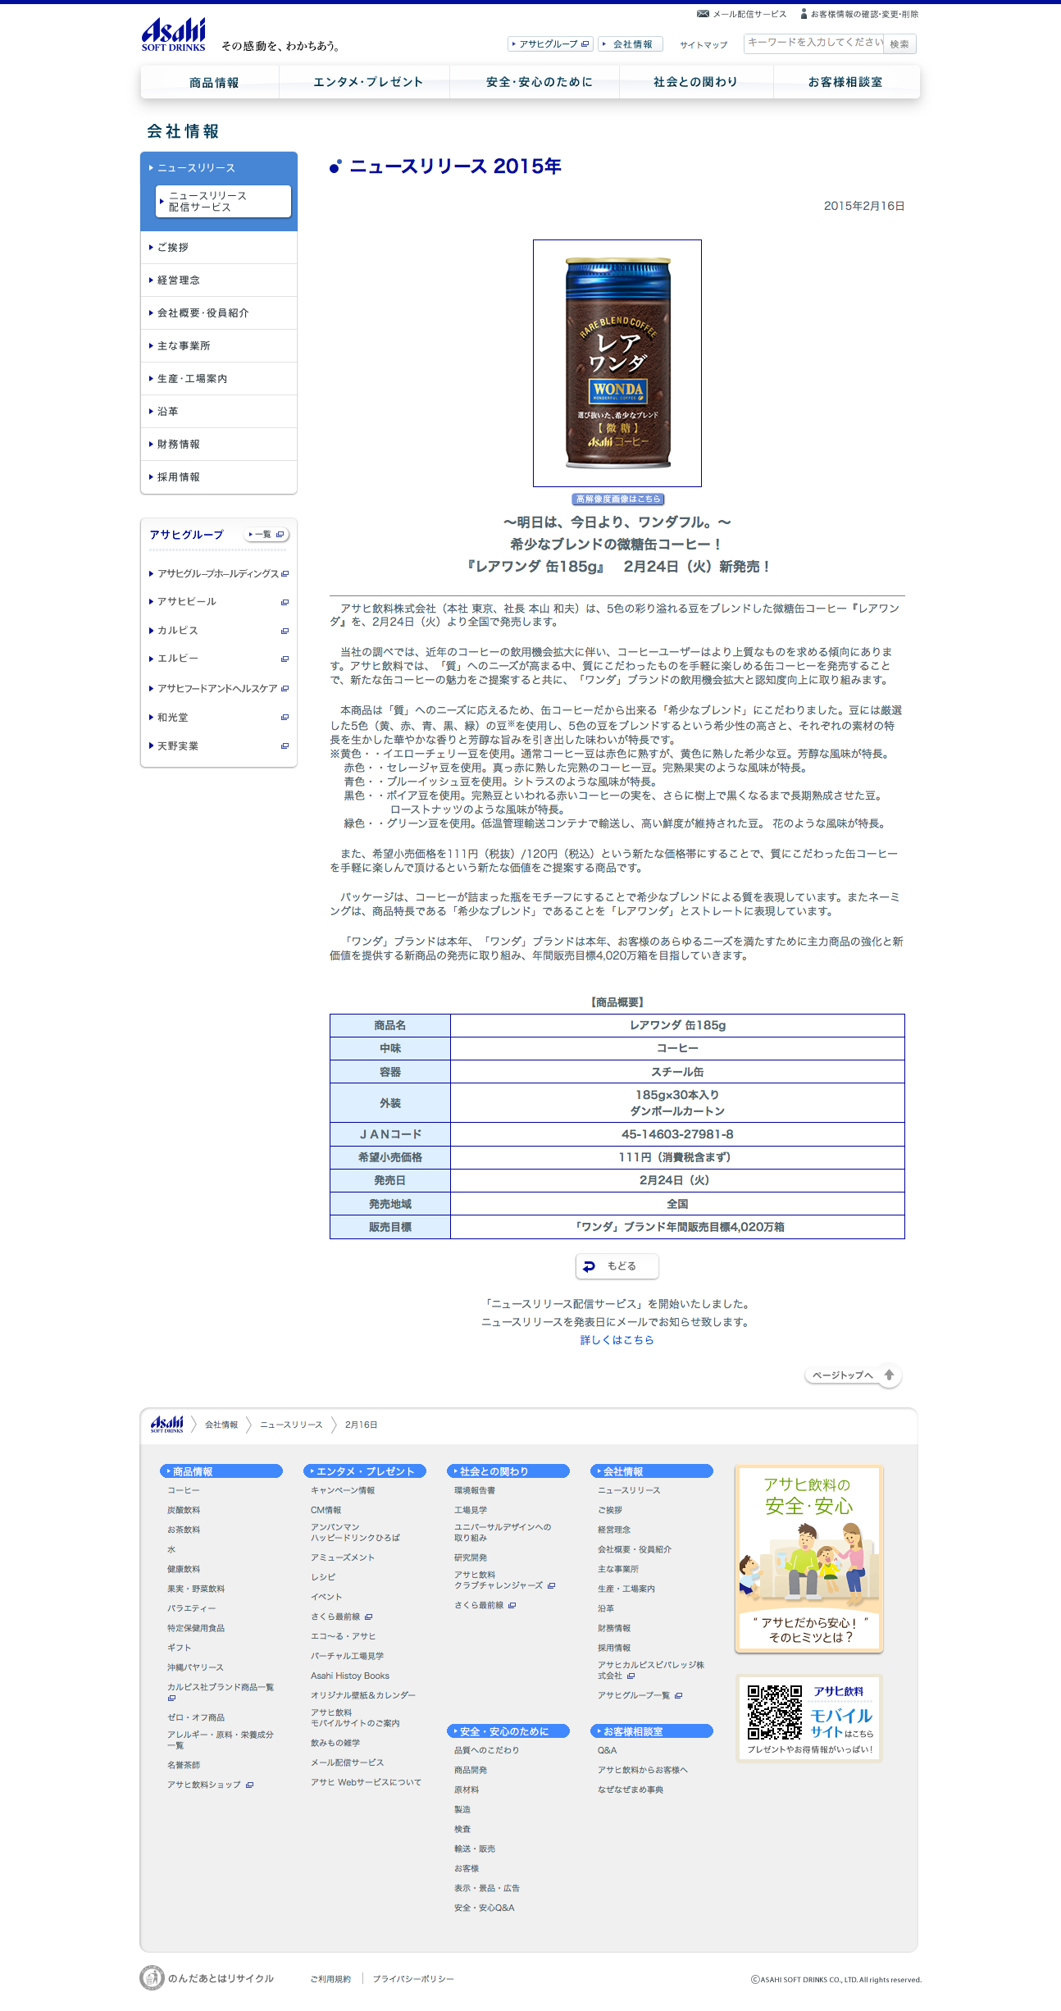
Task: Open アサヒグループホールディングス link
Action: [219, 574]
